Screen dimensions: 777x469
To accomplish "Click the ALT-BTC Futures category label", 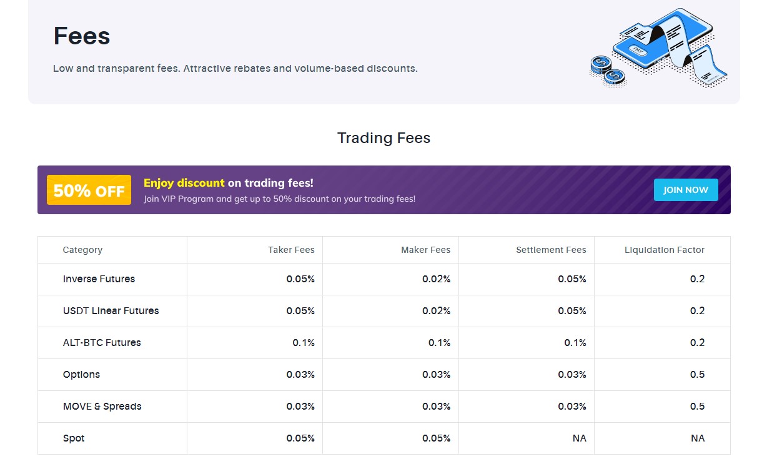I will [102, 343].
